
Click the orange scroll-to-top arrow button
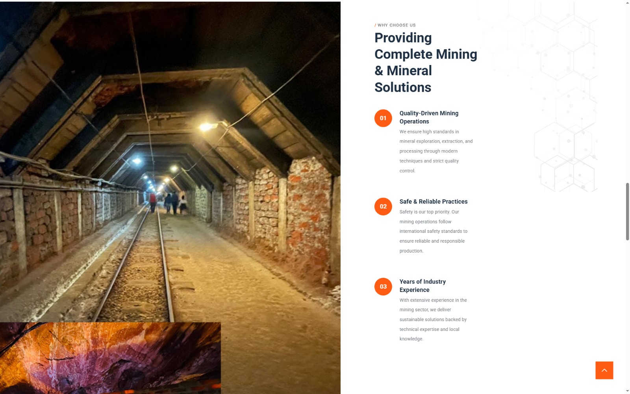pyautogui.click(x=604, y=370)
